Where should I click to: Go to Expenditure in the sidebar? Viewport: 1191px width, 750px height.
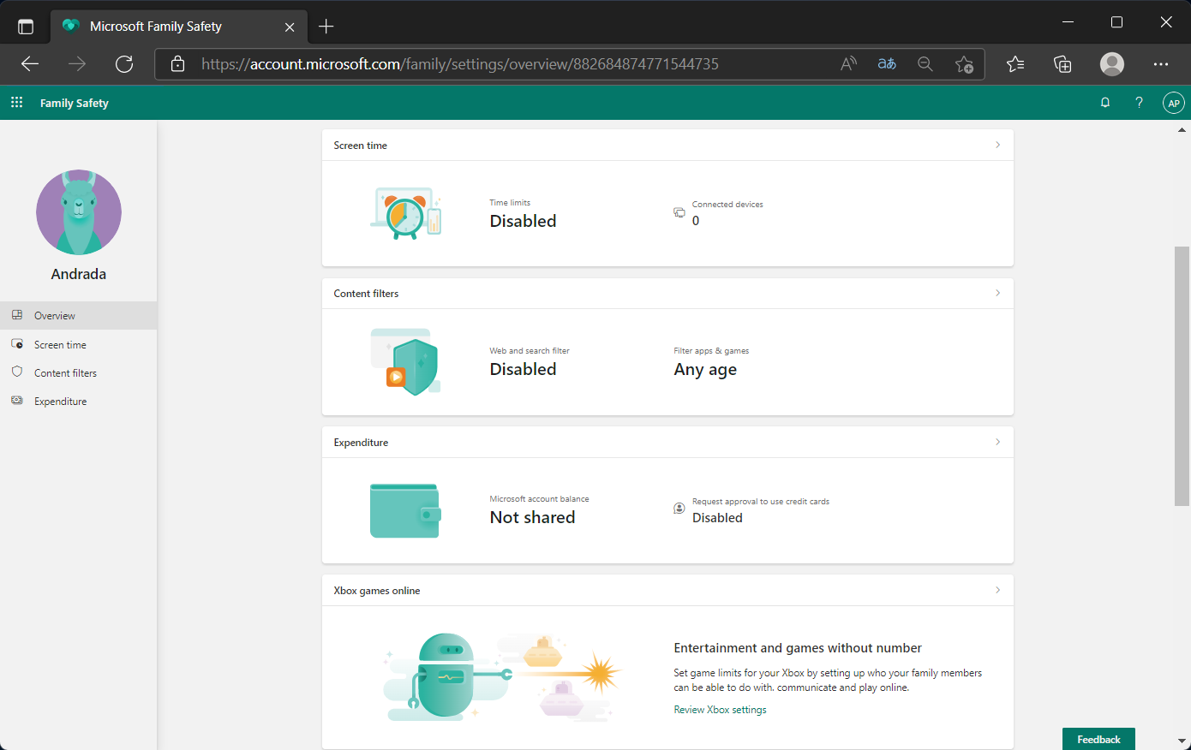60,402
